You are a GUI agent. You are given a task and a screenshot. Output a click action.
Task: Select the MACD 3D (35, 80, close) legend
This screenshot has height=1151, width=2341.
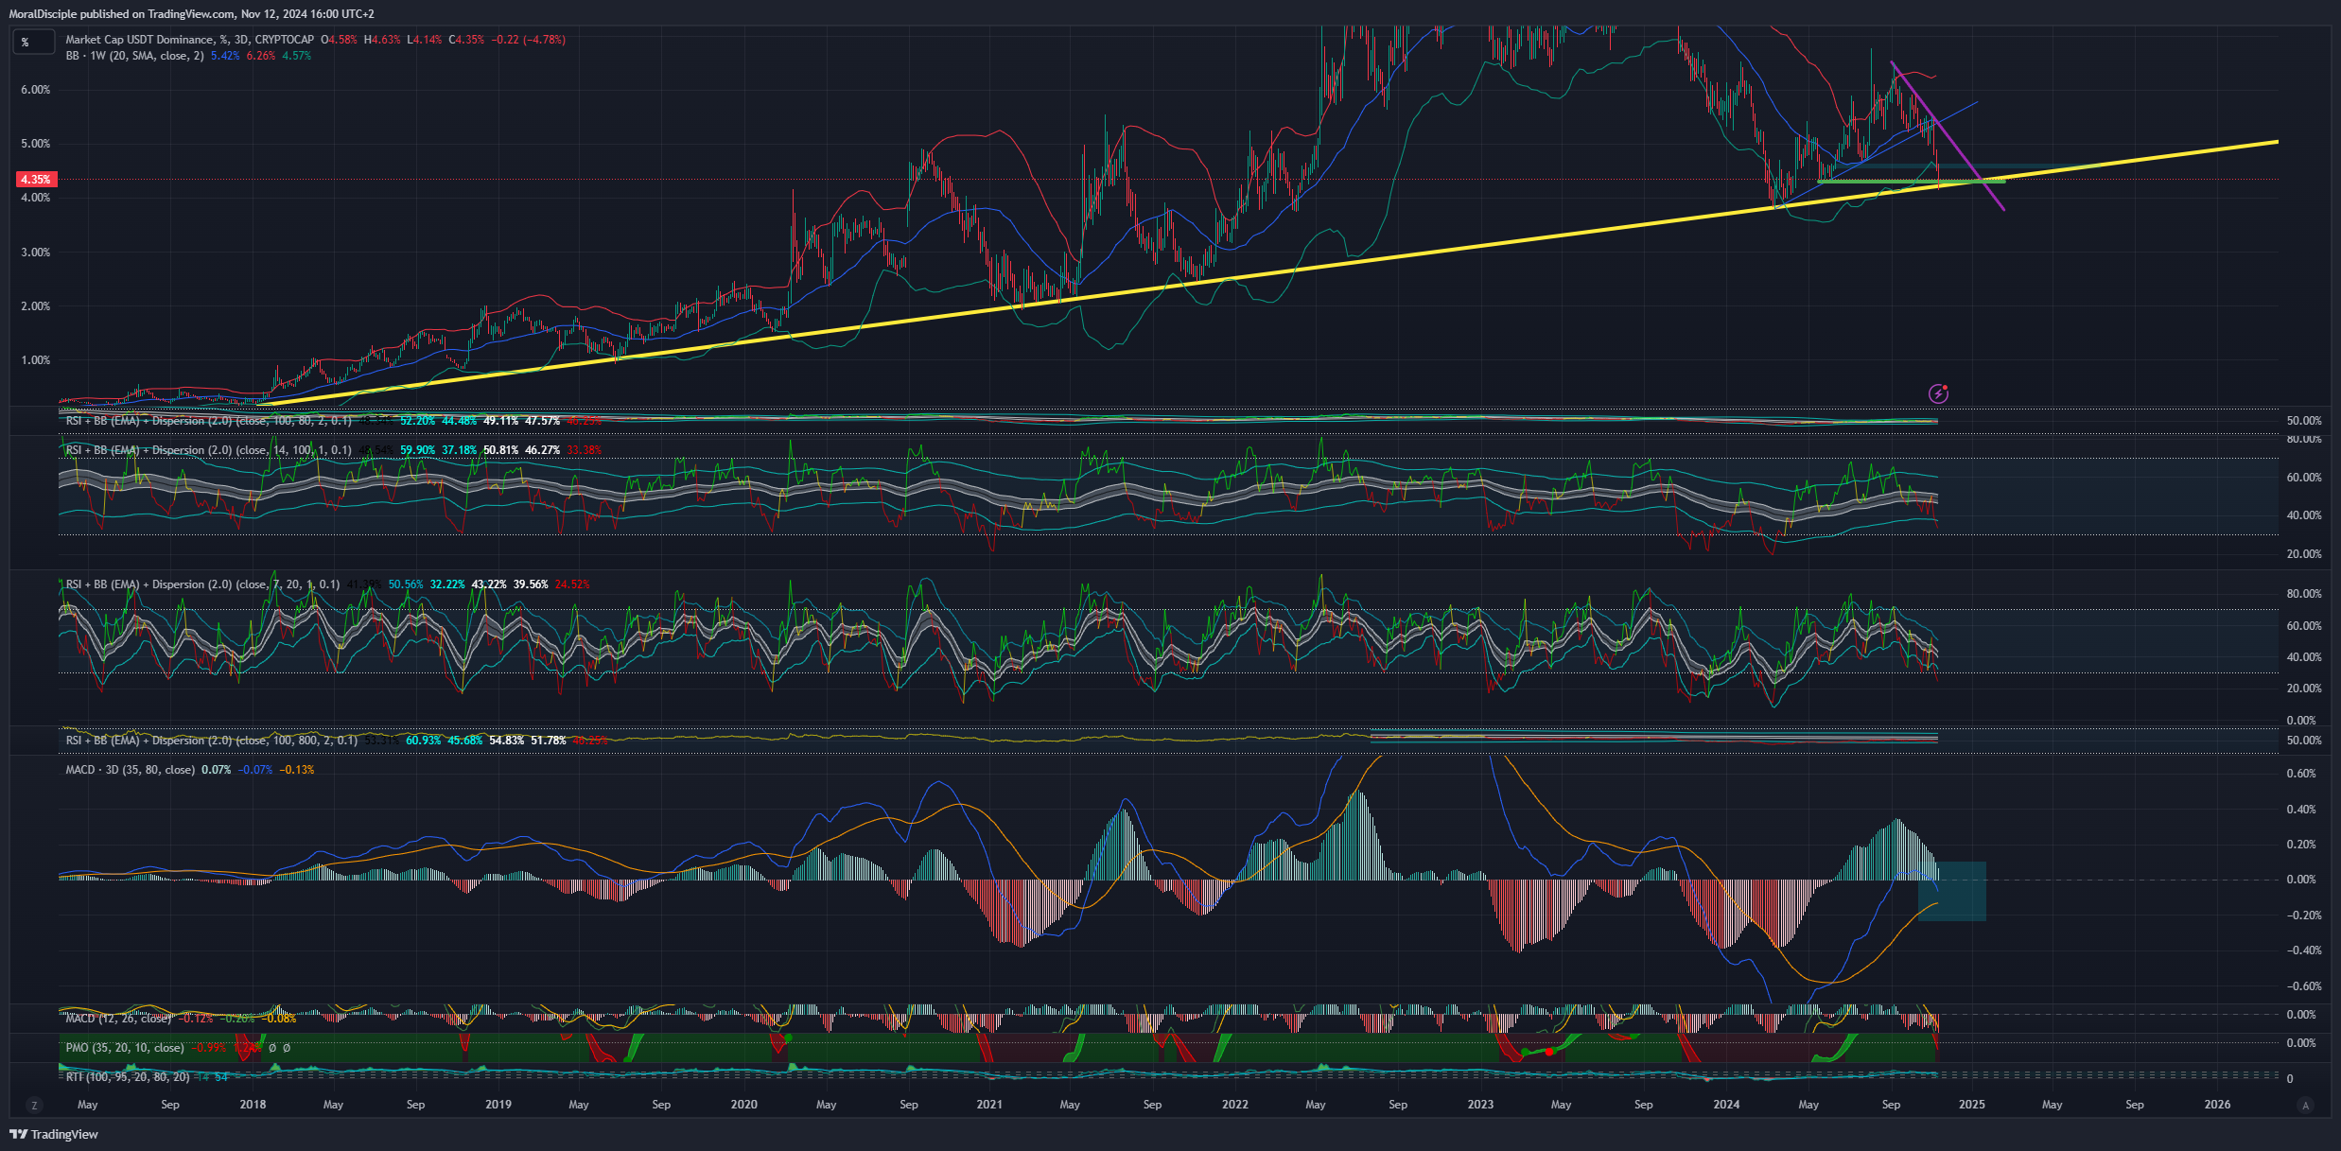click(x=131, y=770)
